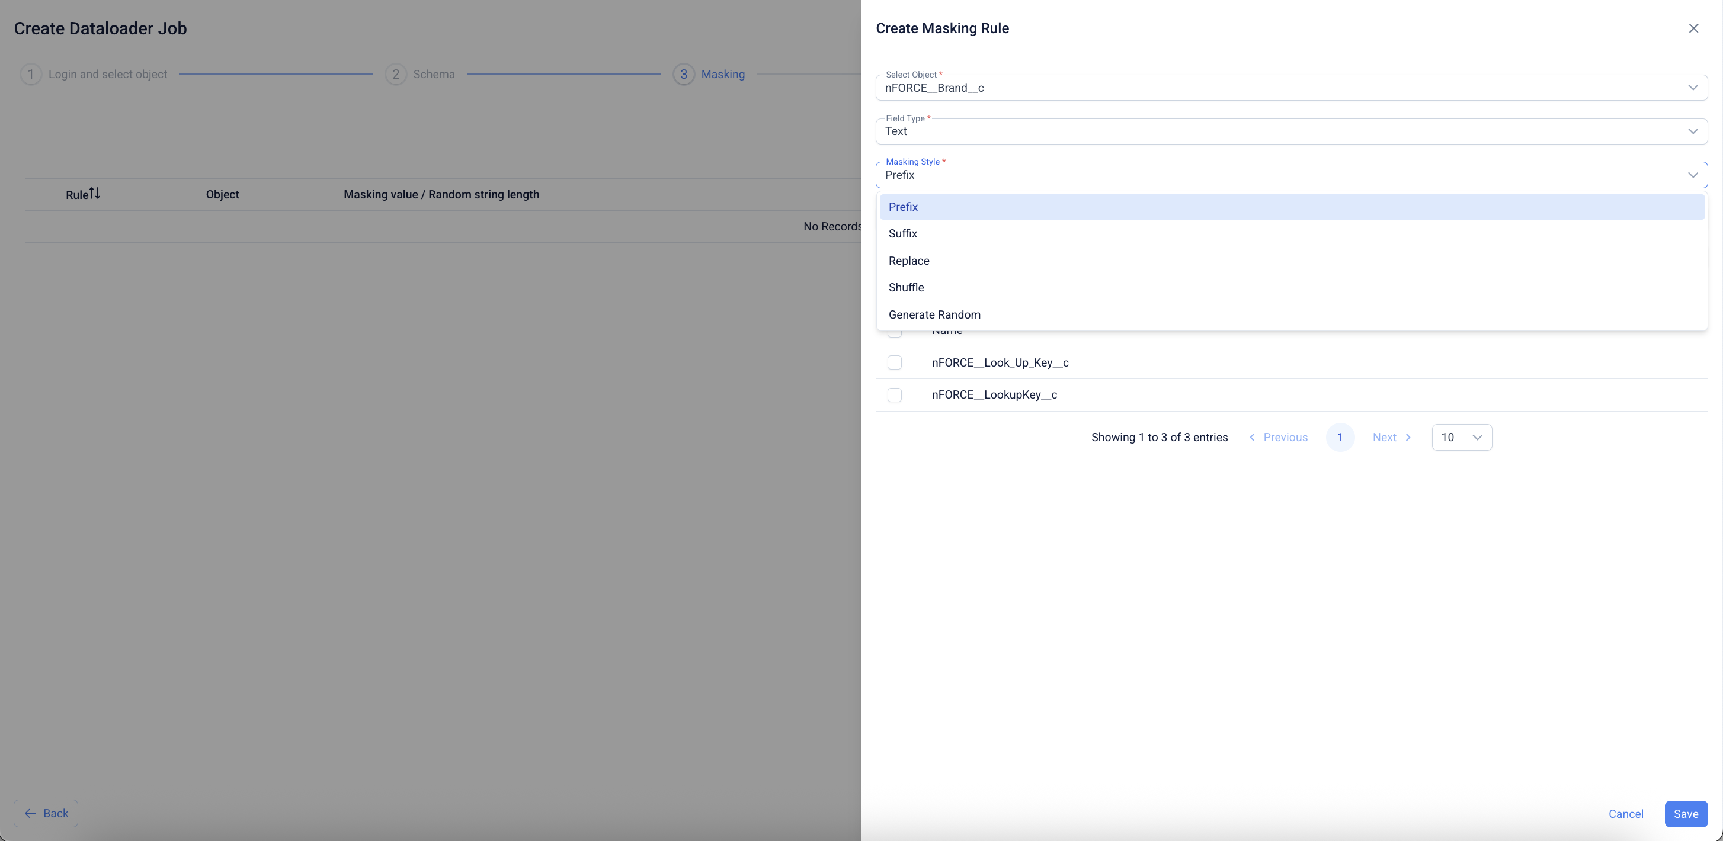This screenshot has height=841, width=1723.
Task: Click the Previous page chevron icon
Action: click(1252, 437)
